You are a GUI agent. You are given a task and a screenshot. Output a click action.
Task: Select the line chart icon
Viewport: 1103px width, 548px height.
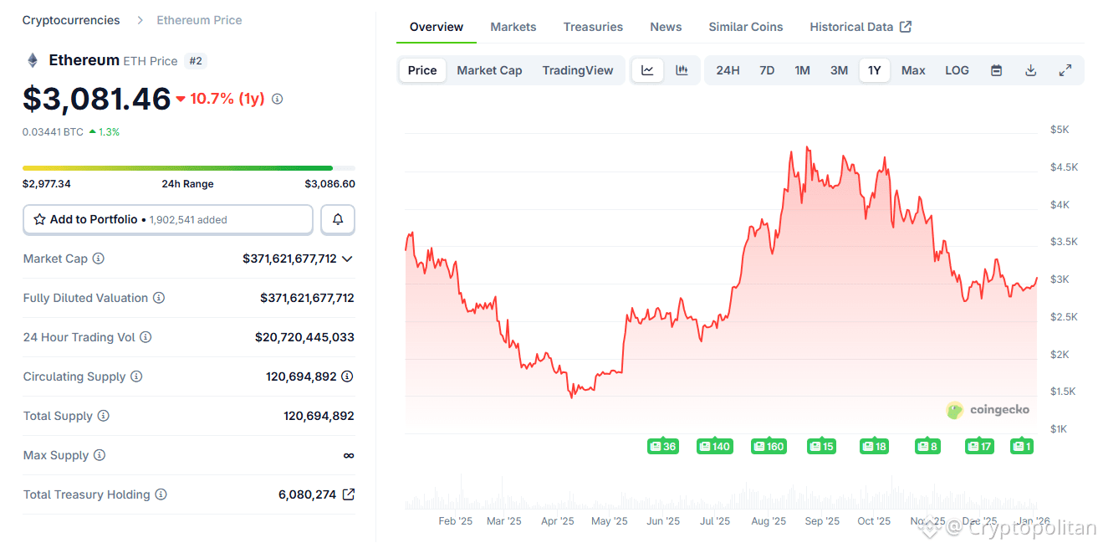[x=647, y=70]
